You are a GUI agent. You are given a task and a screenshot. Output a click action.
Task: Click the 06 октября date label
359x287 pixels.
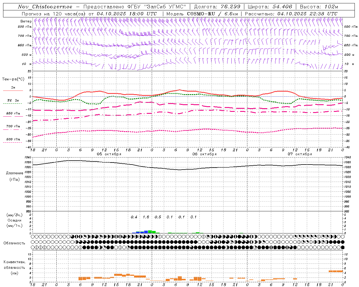(204, 154)
